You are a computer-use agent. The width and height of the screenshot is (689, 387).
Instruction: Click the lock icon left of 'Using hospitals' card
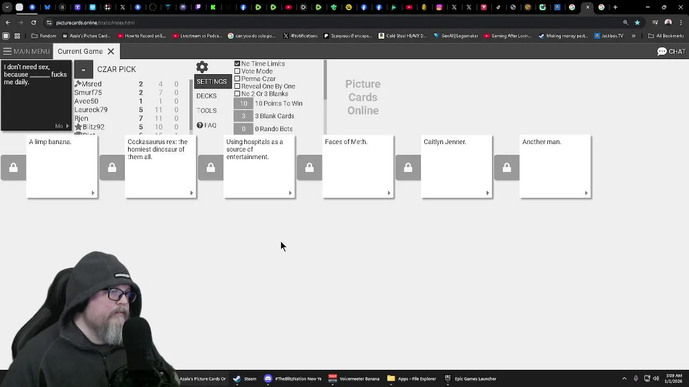click(210, 168)
